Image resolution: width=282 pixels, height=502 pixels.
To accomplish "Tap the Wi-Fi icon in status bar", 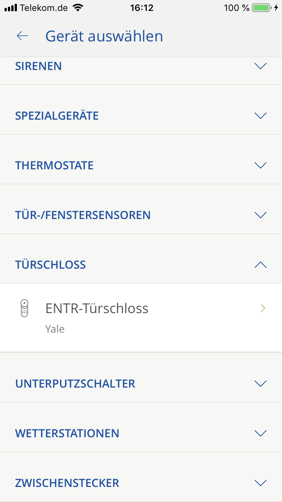I will pyautogui.click(x=78, y=8).
